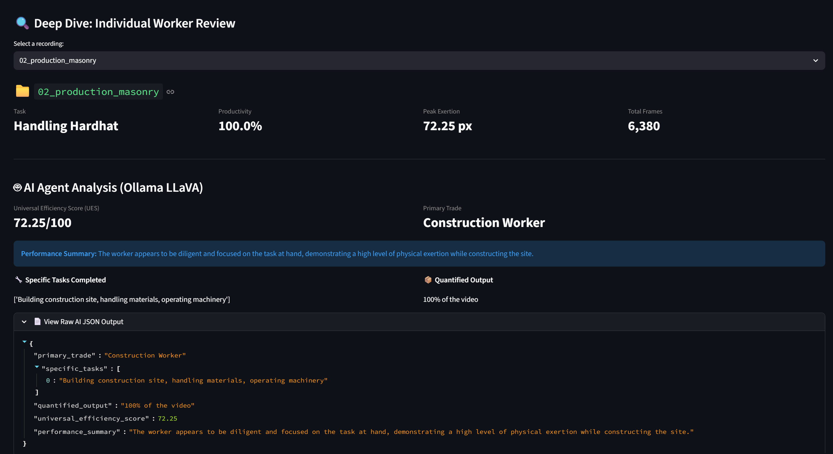Collapse the root JSON object triangle
This screenshot has width=833, height=454.
24,342
